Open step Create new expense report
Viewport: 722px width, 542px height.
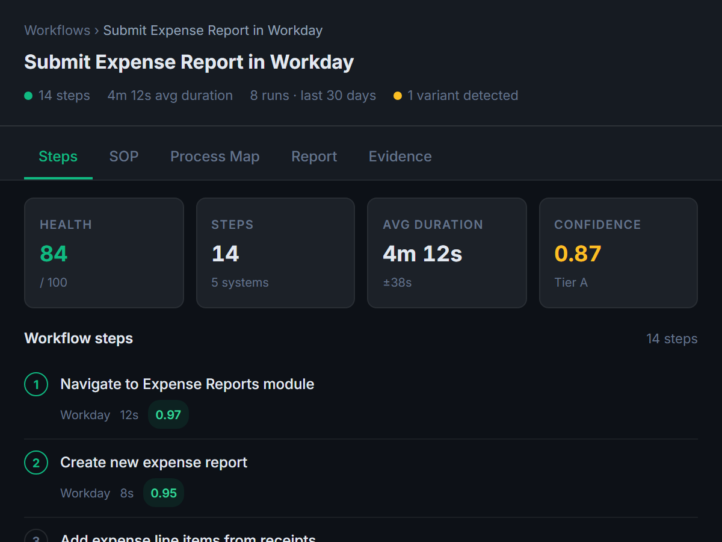coord(154,463)
